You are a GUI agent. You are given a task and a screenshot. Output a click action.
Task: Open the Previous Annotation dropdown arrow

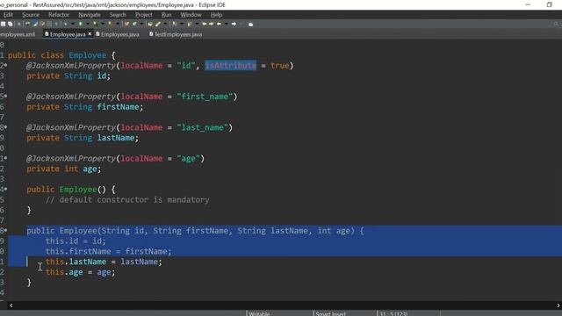point(197,24)
